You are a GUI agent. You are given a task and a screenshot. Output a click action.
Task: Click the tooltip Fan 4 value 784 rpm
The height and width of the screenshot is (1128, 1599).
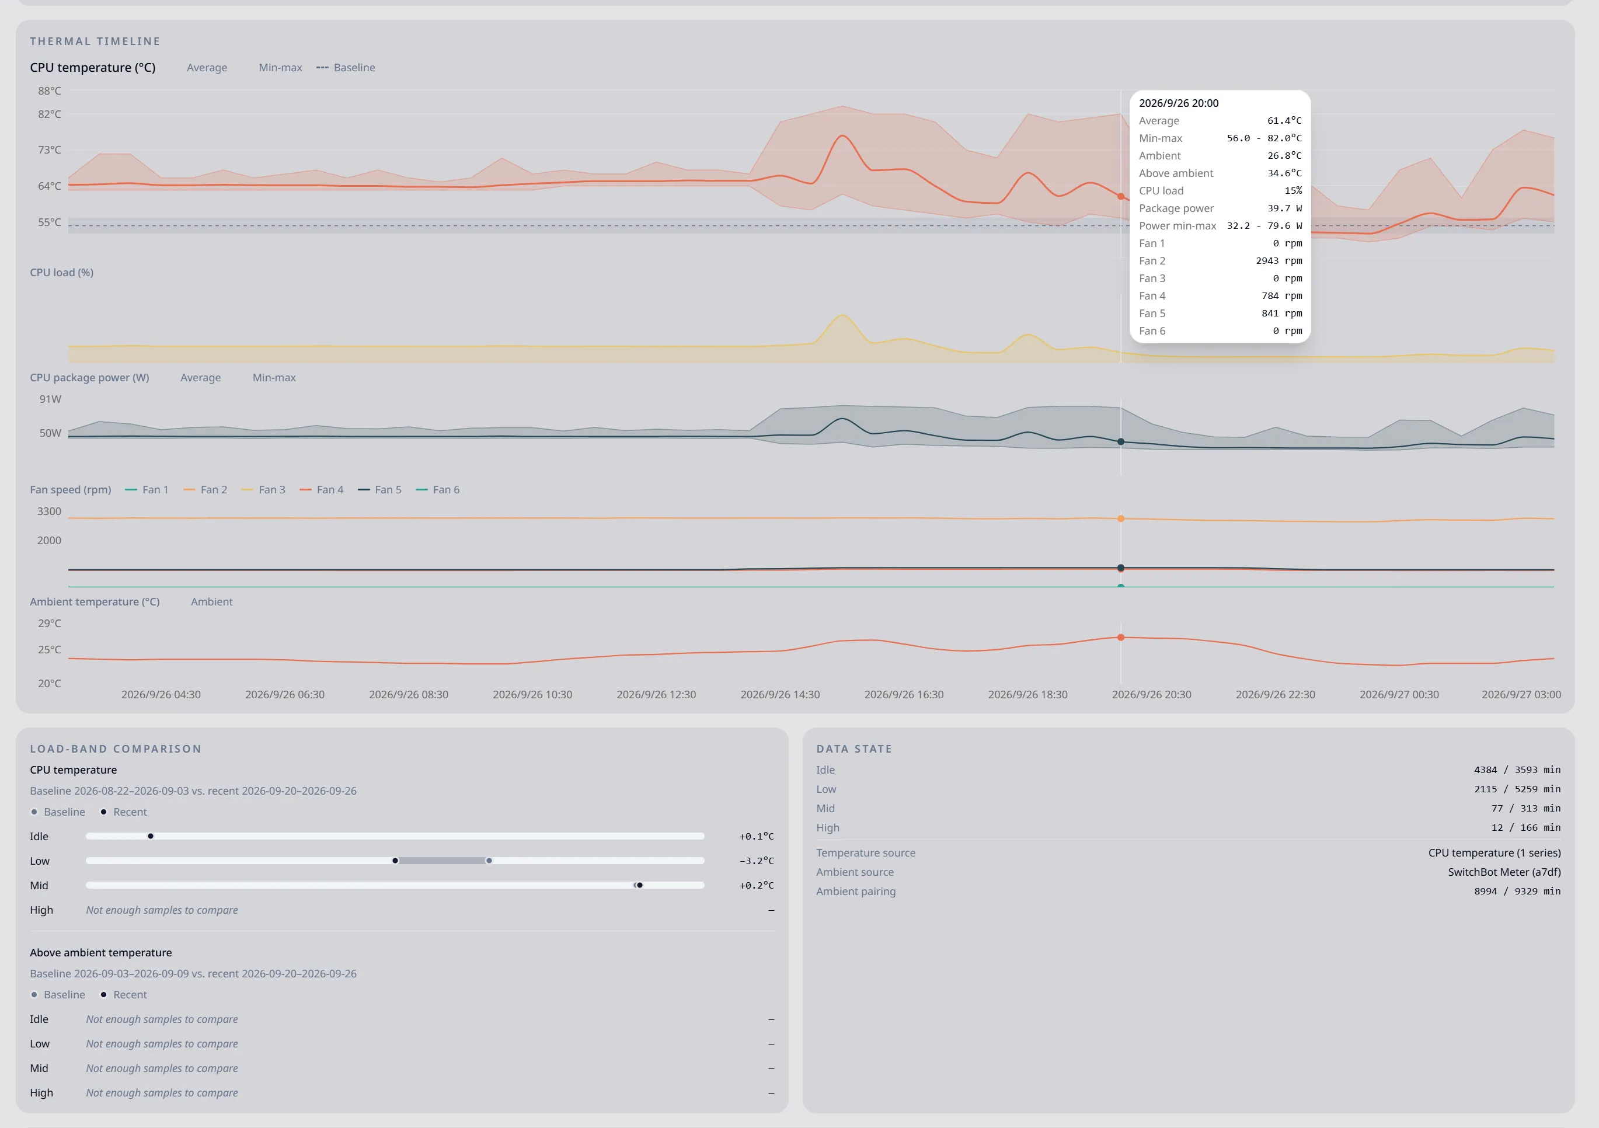click(x=1281, y=295)
